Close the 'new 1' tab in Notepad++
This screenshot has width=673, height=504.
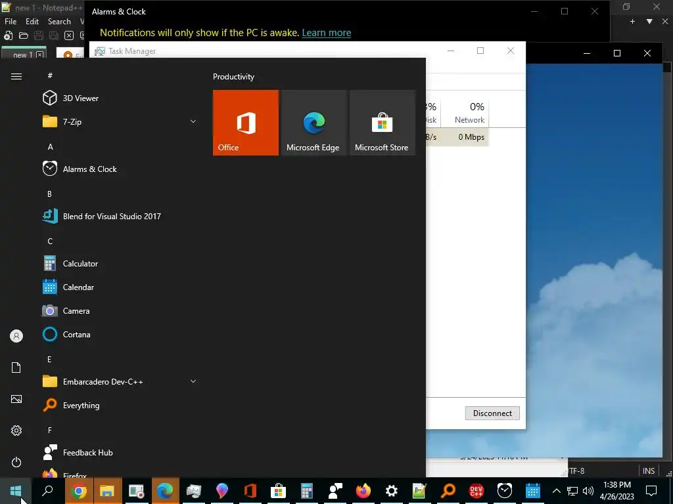pos(40,54)
